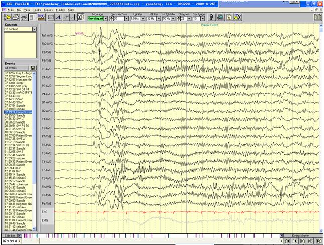This screenshot has height=245, width=324.
Task: Click EEG view vertical scrollbar up arrow
Action: 321,25
